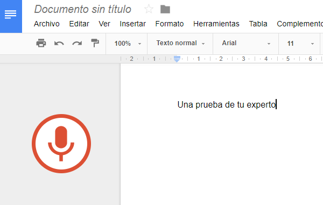Image resolution: width=323 pixels, height=205 pixels.
Task: Open the Herramientas menu
Action: [x=216, y=24]
